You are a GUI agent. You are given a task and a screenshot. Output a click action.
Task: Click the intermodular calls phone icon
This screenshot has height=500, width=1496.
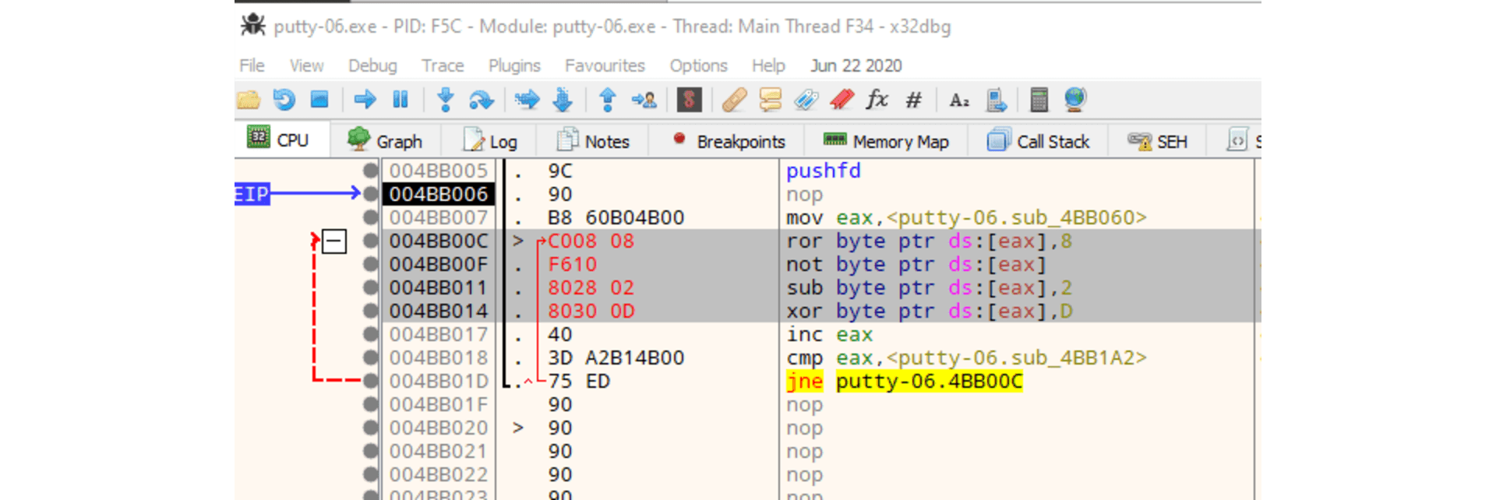pyautogui.click(x=996, y=100)
